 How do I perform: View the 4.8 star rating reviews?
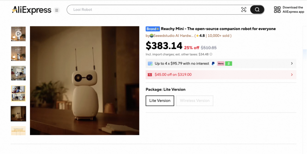[200, 36]
